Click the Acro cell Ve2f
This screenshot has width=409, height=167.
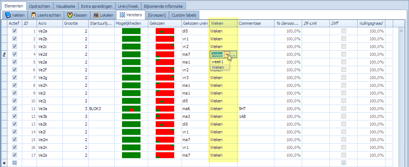pos(50,70)
